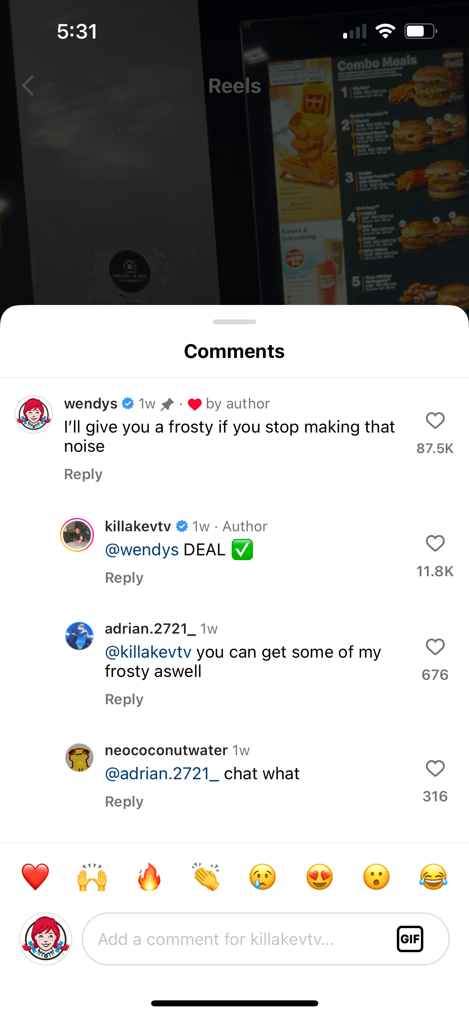The height and width of the screenshot is (1016, 469).
Task: Like killakevtv's DEAL reply
Action: pos(435,544)
